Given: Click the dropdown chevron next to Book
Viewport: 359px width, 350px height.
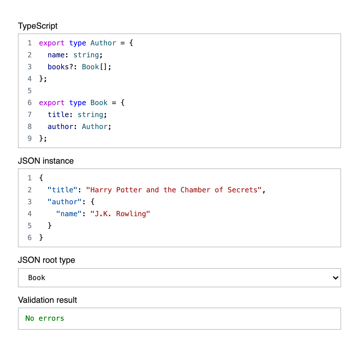Looking at the screenshot, I should click(x=335, y=278).
